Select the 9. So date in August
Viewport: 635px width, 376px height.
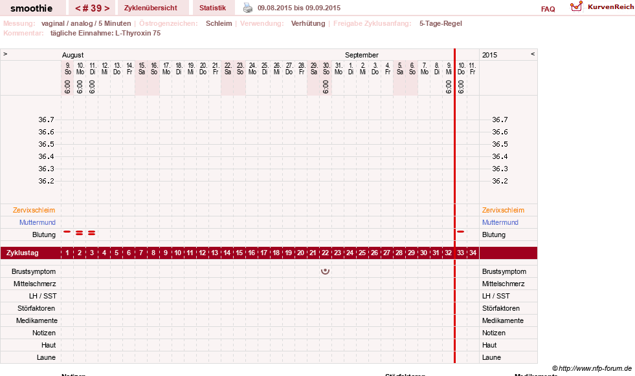click(x=67, y=68)
